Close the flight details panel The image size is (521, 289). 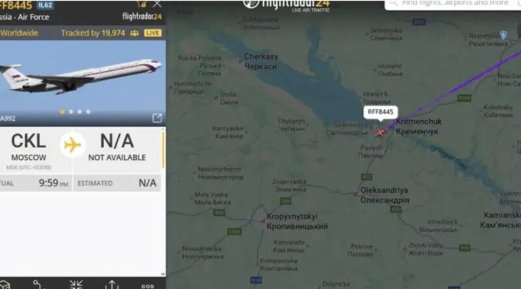coord(157,4)
